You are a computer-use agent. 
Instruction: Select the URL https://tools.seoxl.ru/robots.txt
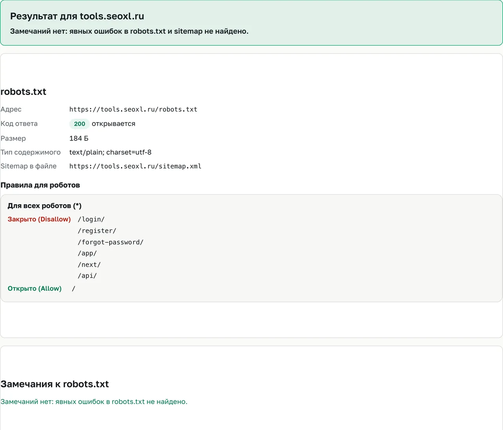[x=133, y=110]
